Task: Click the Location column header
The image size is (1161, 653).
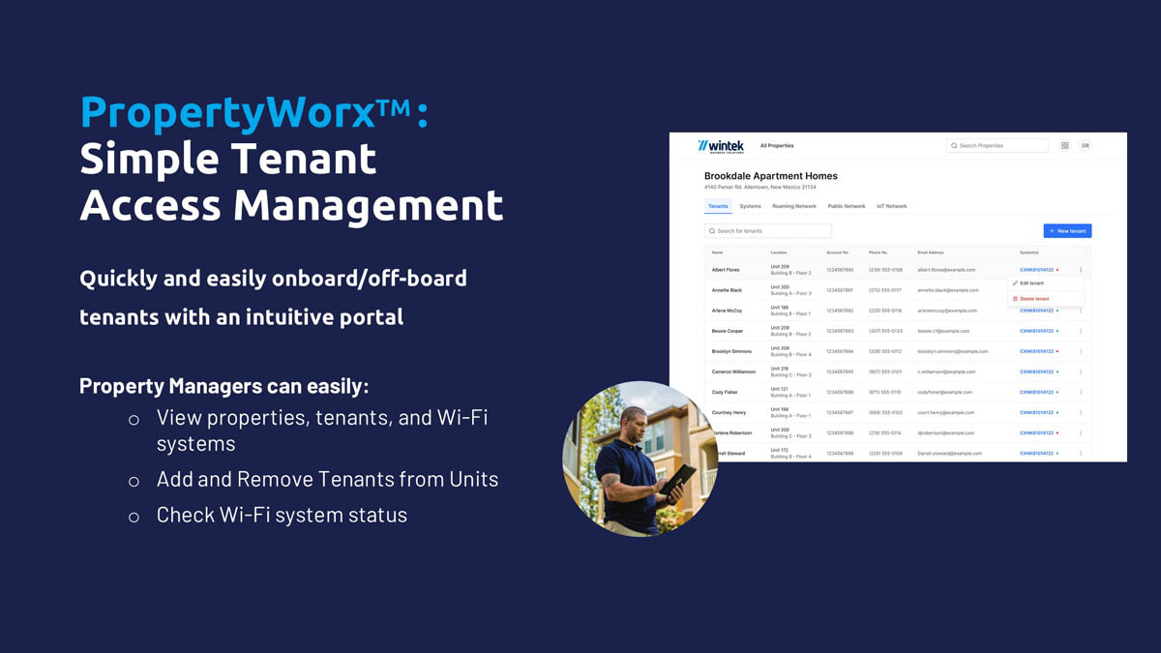Action: (779, 252)
